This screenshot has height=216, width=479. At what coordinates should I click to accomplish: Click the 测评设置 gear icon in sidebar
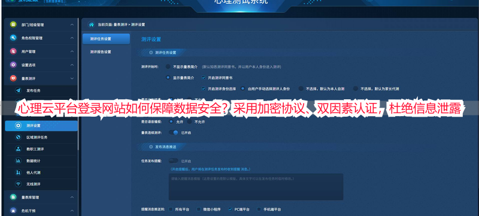pos(19,126)
